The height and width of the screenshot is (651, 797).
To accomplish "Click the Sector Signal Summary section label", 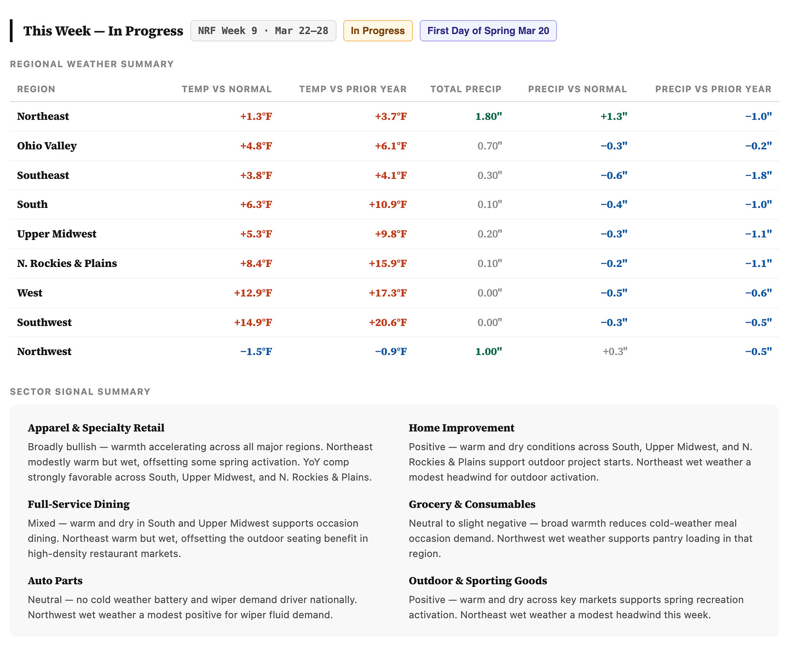I will pyautogui.click(x=80, y=392).
